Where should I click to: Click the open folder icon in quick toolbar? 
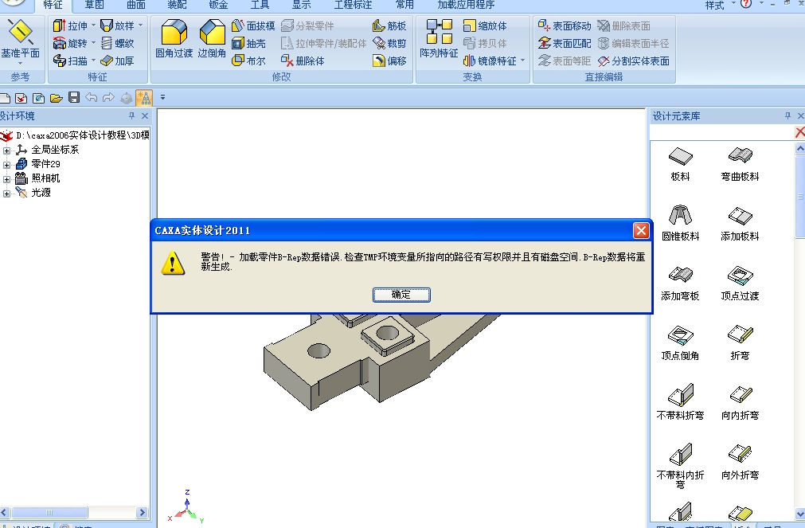56,98
